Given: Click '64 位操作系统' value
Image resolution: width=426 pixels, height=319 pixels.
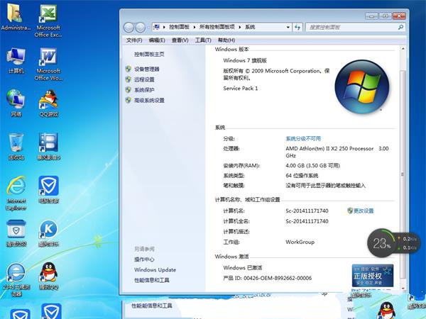Looking at the screenshot, I should coord(302,176).
